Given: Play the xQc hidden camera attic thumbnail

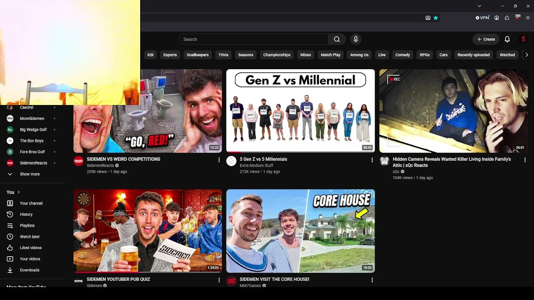Looking at the screenshot, I should pos(453,111).
